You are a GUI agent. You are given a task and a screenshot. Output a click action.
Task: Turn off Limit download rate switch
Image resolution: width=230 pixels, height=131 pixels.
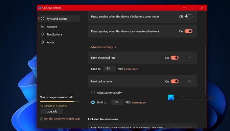[174, 58]
